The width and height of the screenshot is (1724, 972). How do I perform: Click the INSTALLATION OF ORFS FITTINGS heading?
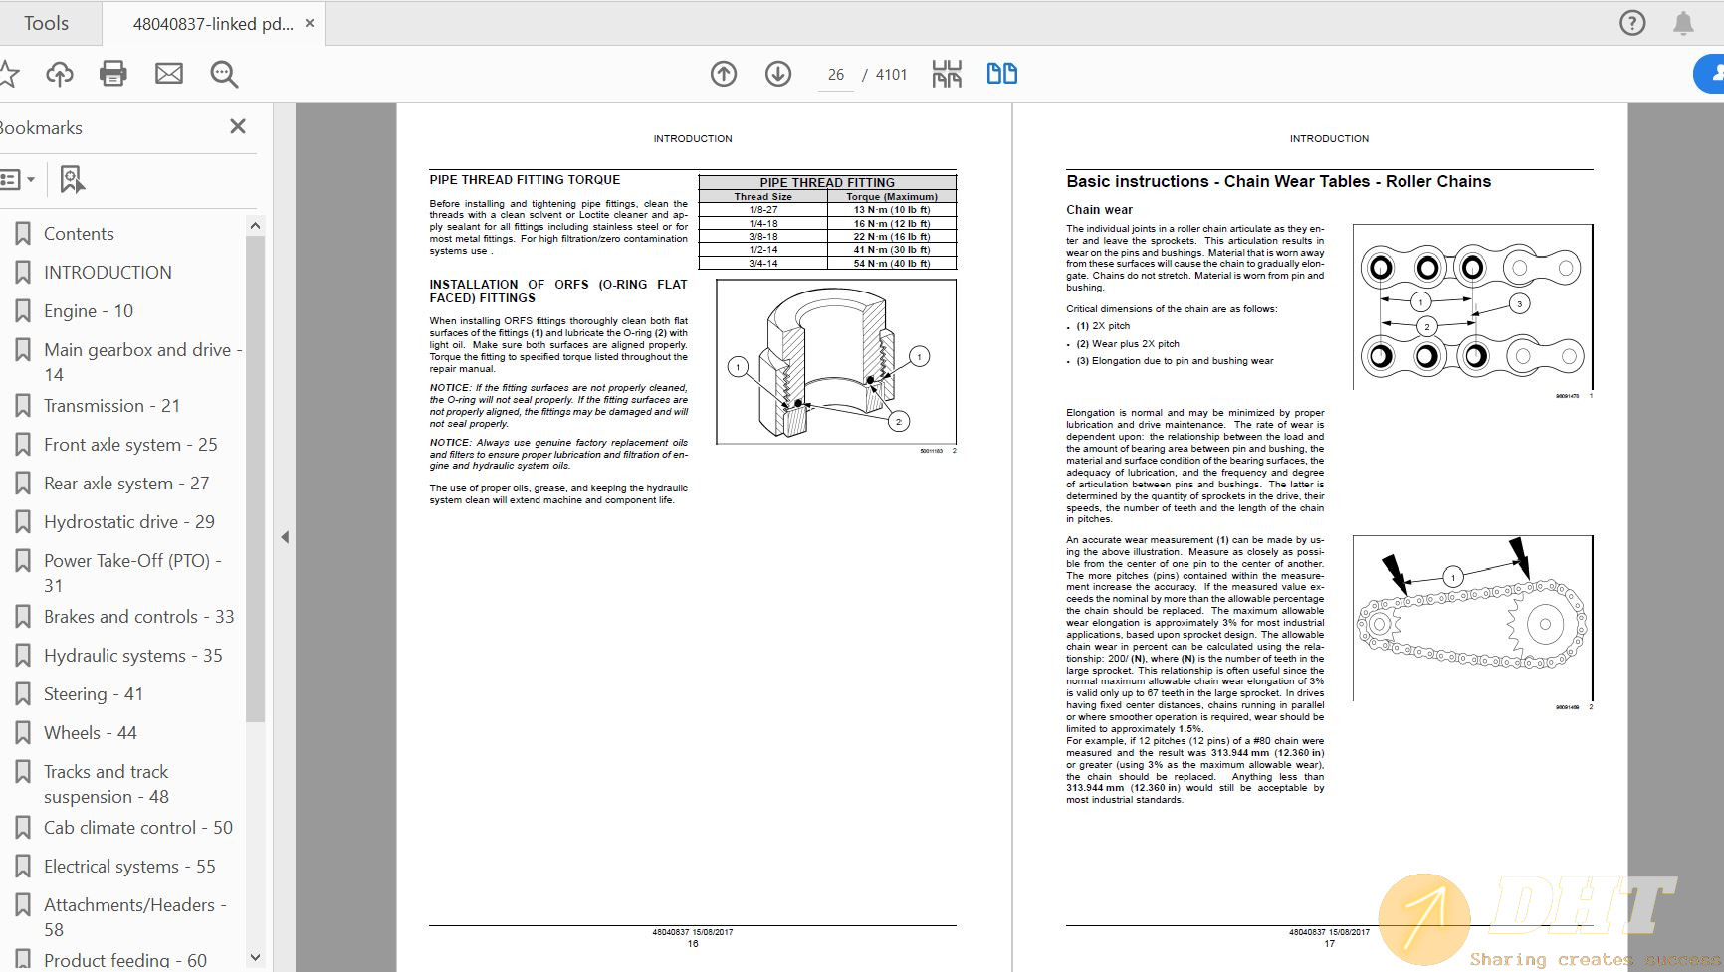pos(558,291)
